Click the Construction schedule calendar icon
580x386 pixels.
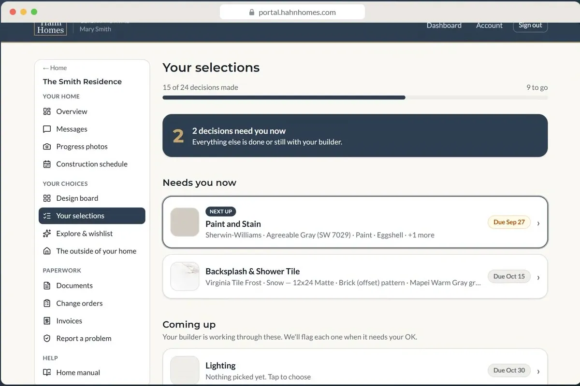click(47, 164)
